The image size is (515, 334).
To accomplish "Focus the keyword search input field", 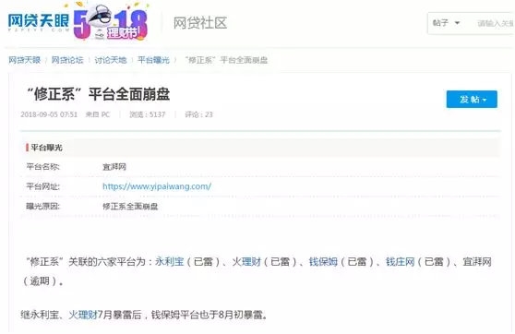I will 496,23.
